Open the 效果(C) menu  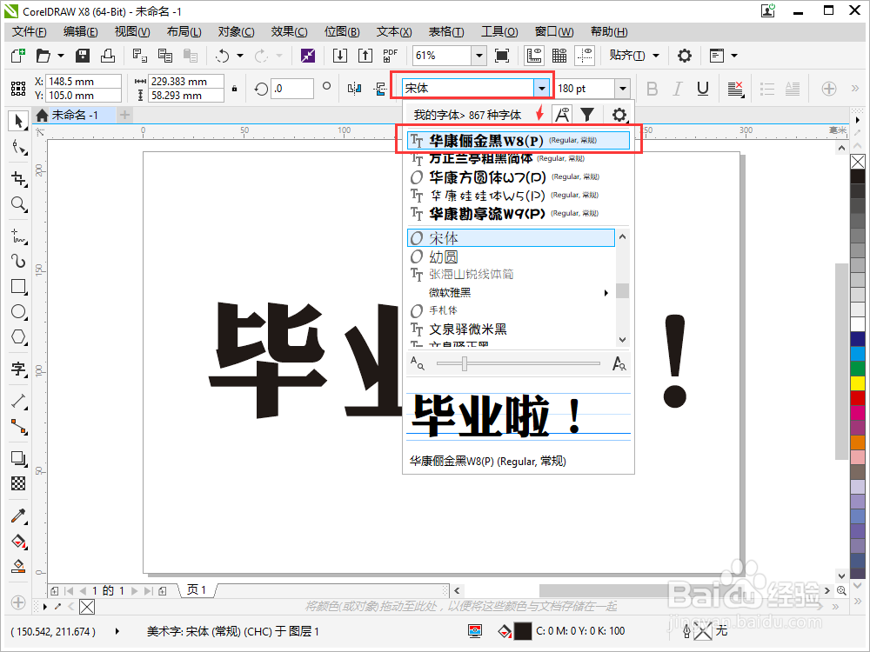click(289, 32)
